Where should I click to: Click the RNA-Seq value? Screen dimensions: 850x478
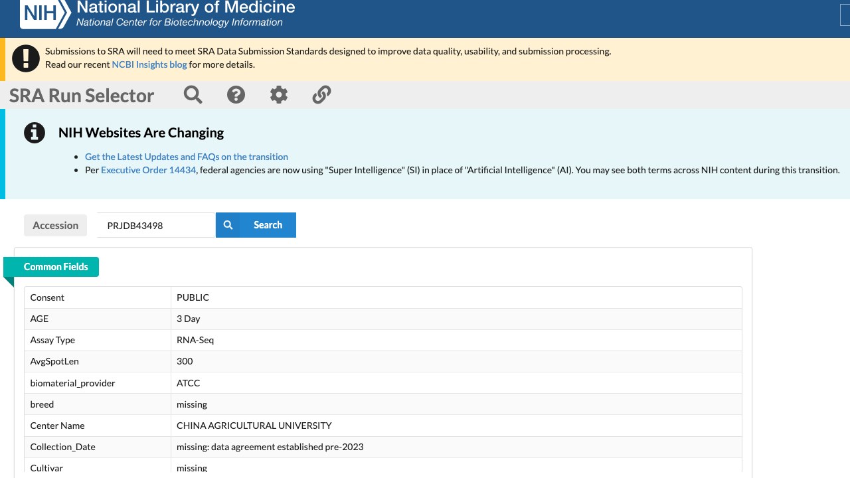click(x=195, y=340)
